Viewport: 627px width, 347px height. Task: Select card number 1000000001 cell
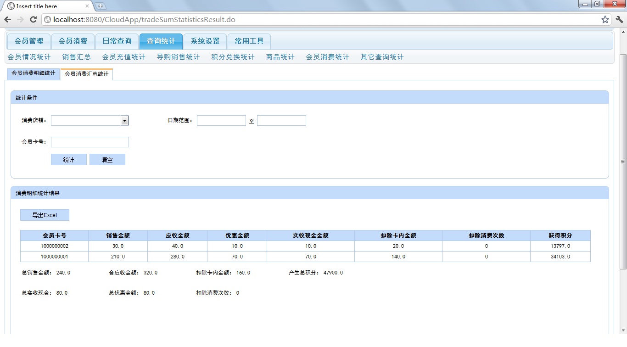point(55,257)
